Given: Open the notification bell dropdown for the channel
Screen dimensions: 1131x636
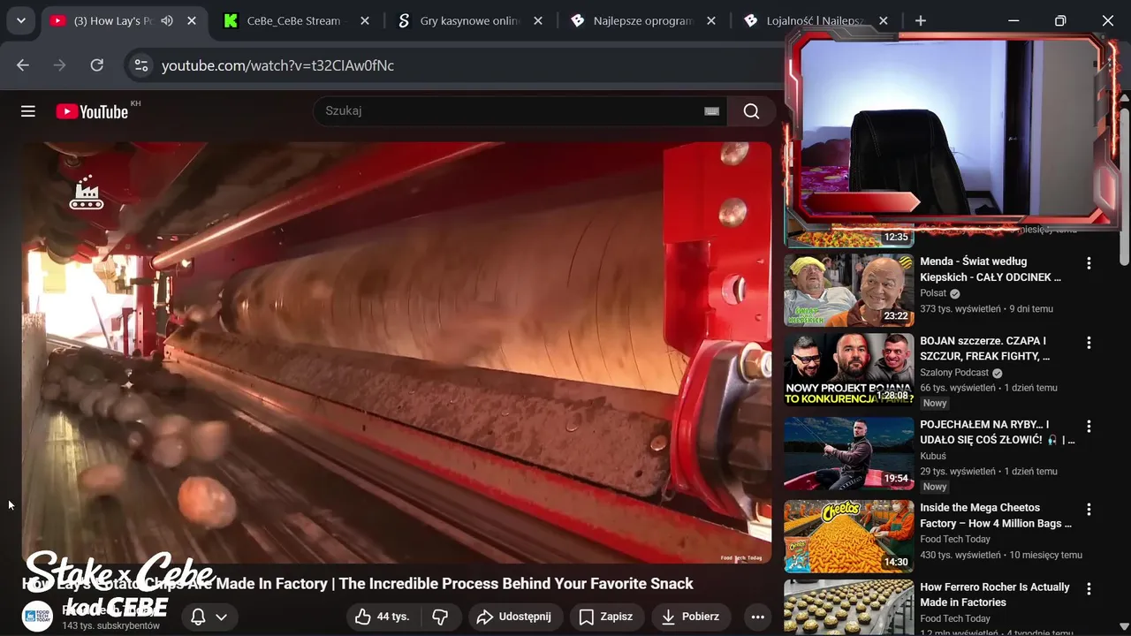Looking at the screenshot, I should [x=209, y=617].
